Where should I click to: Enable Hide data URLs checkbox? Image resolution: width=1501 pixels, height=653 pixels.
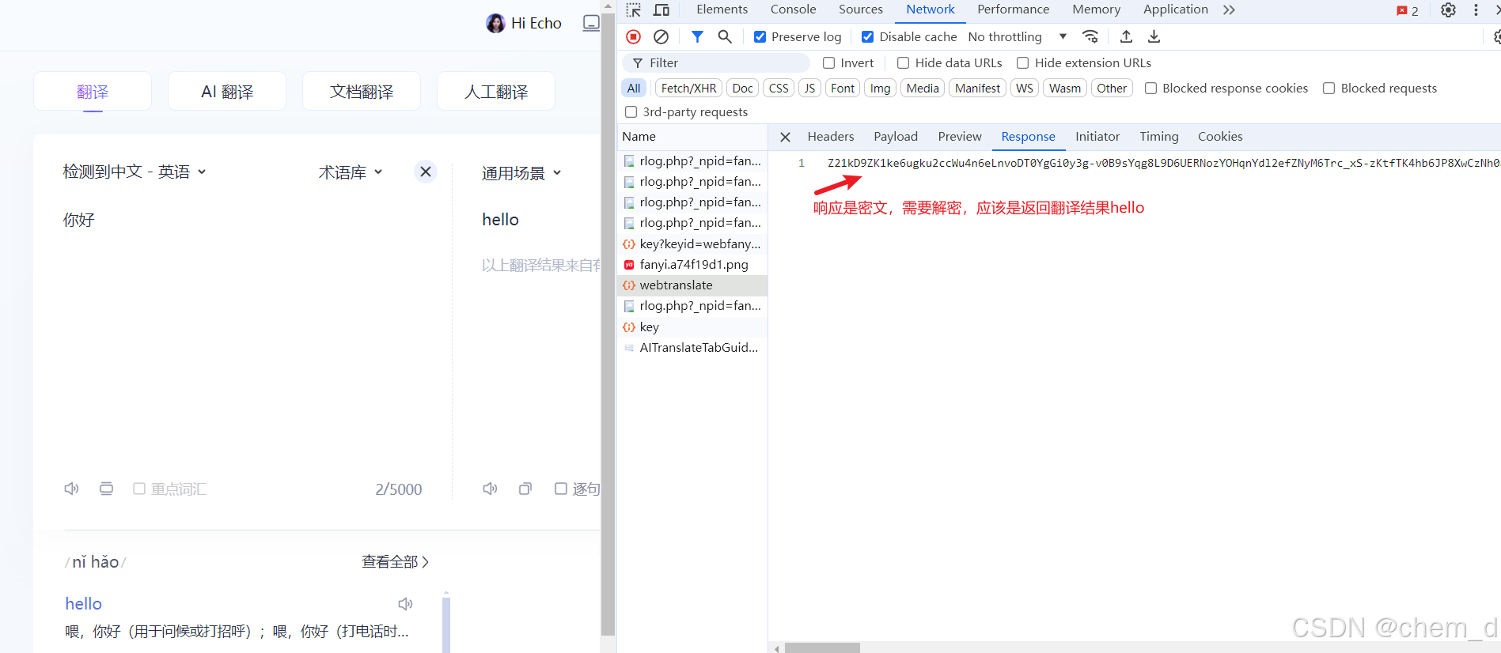pyautogui.click(x=903, y=63)
